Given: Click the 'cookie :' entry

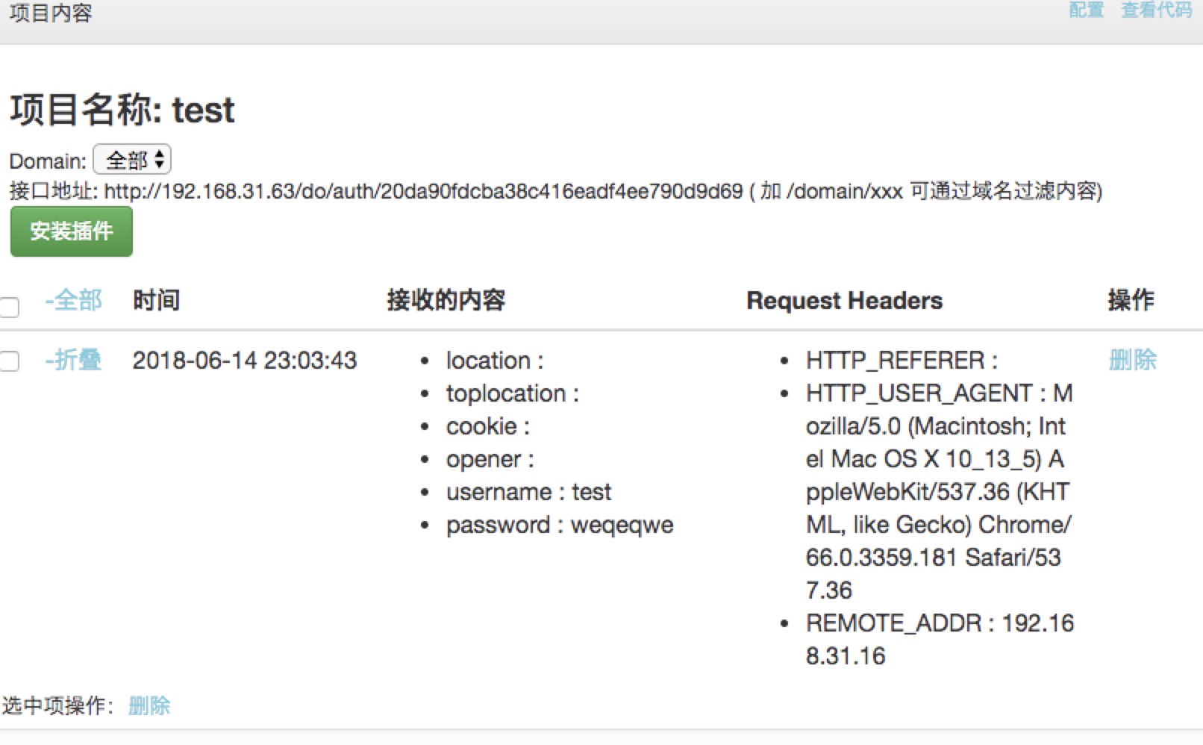Looking at the screenshot, I should [x=488, y=426].
